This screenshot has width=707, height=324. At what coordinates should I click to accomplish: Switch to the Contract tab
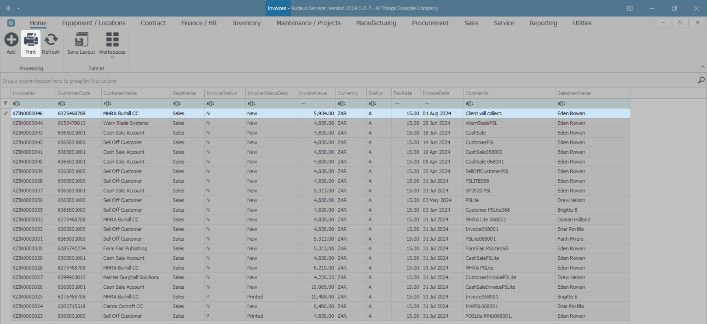pyautogui.click(x=153, y=23)
